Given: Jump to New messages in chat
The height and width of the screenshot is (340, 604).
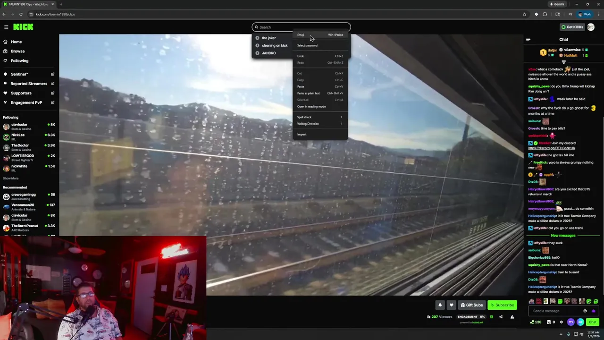Looking at the screenshot, I should coord(563,236).
